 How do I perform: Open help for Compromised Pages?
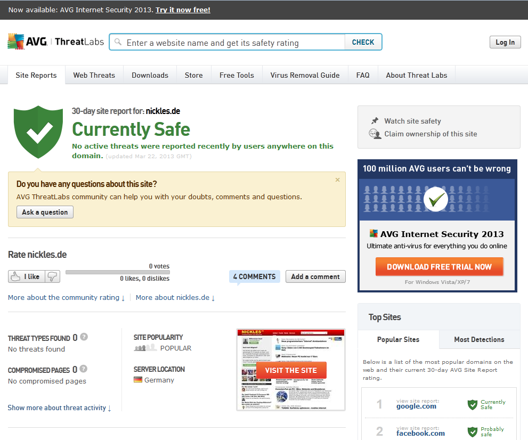coord(84,369)
